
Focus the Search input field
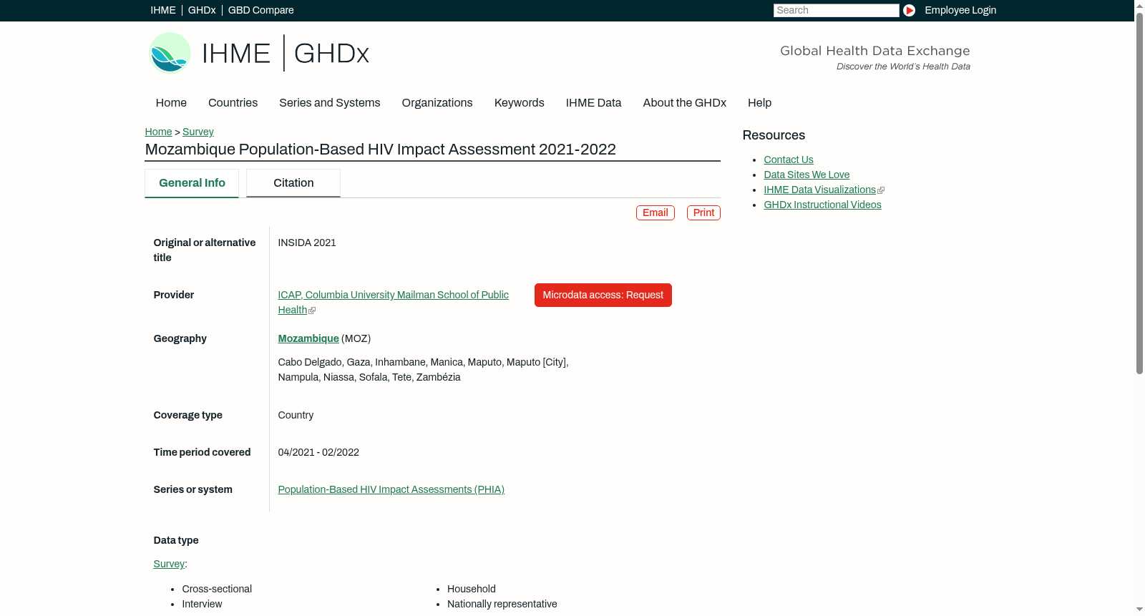[836, 10]
